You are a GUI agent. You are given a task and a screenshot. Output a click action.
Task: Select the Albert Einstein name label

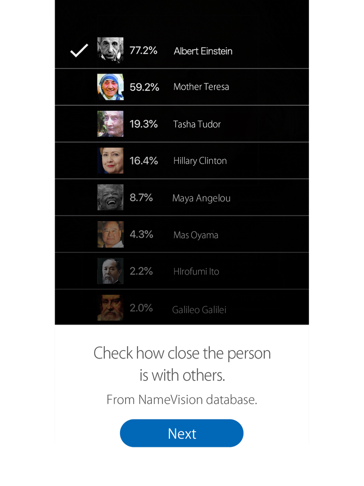coord(203,51)
